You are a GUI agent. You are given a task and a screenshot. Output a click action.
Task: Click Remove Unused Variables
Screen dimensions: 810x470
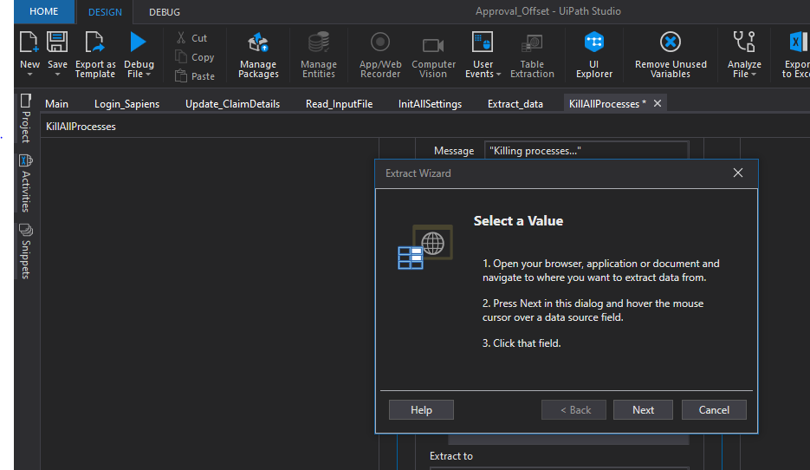click(x=671, y=55)
